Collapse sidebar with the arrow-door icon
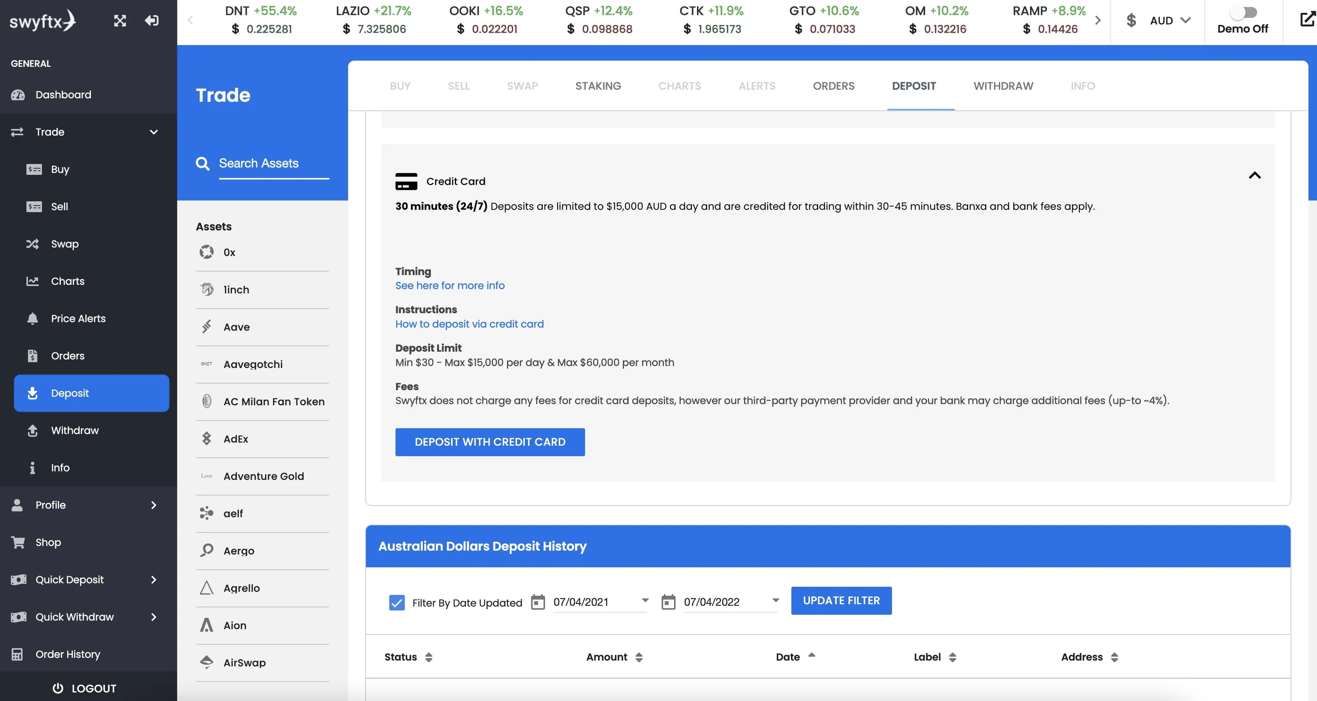1317x701 pixels. click(152, 21)
